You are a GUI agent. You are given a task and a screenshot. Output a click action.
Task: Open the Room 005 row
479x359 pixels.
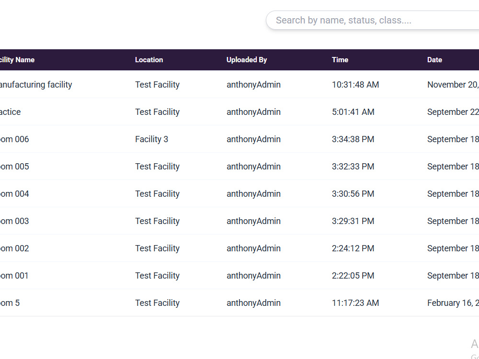(239, 167)
